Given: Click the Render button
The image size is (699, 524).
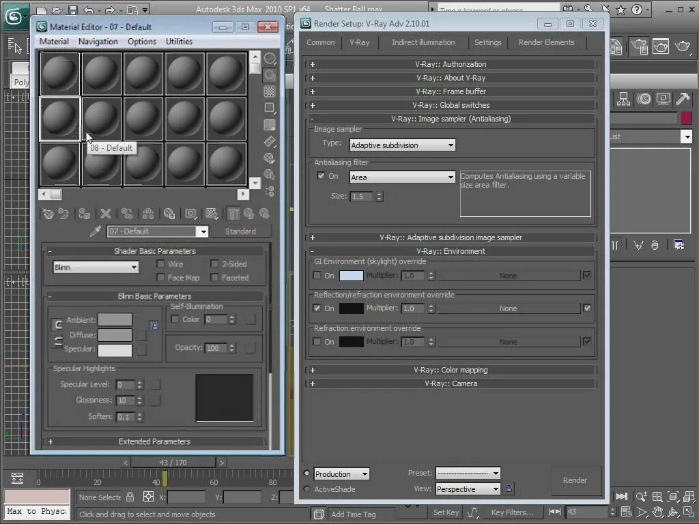Looking at the screenshot, I should point(575,480).
